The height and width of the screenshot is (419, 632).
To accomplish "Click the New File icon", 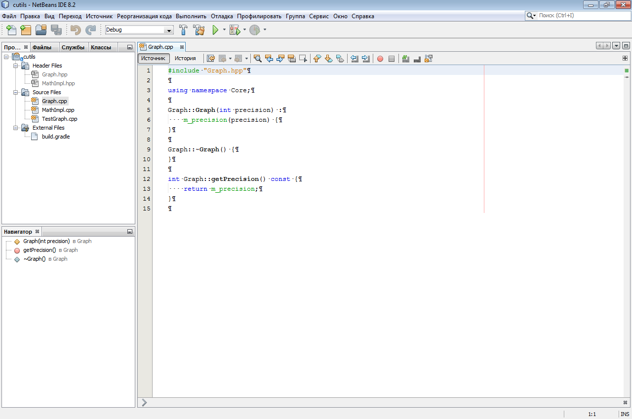I will (11, 30).
